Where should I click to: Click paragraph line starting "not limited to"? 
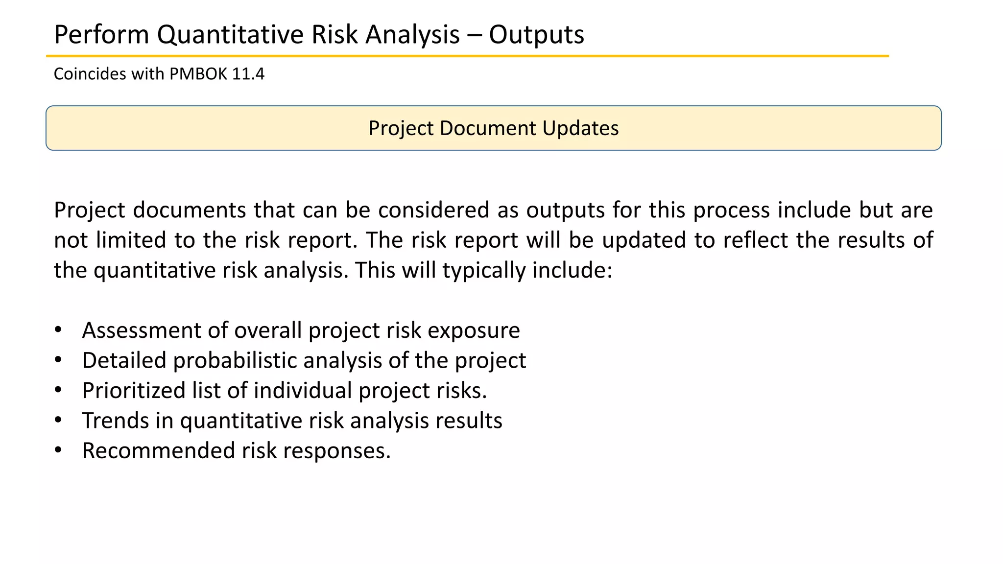[493, 240]
